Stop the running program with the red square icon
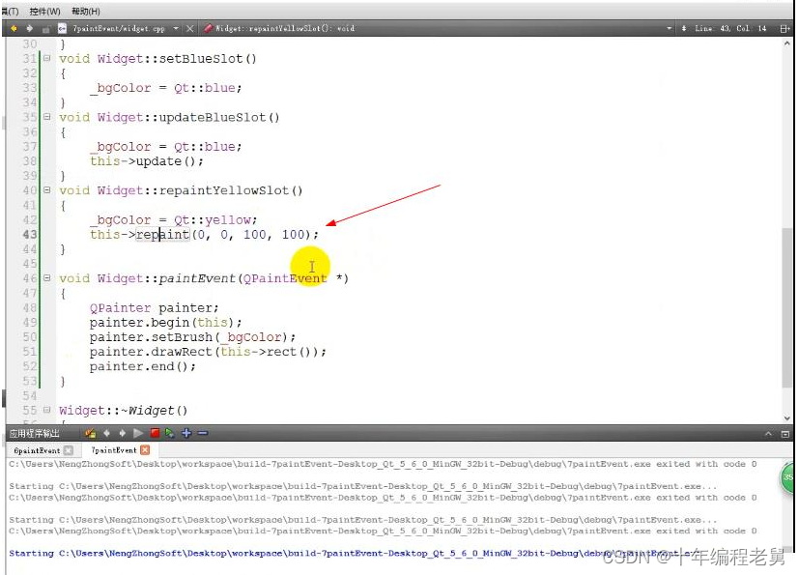This screenshot has width=799, height=575. (156, 433)
